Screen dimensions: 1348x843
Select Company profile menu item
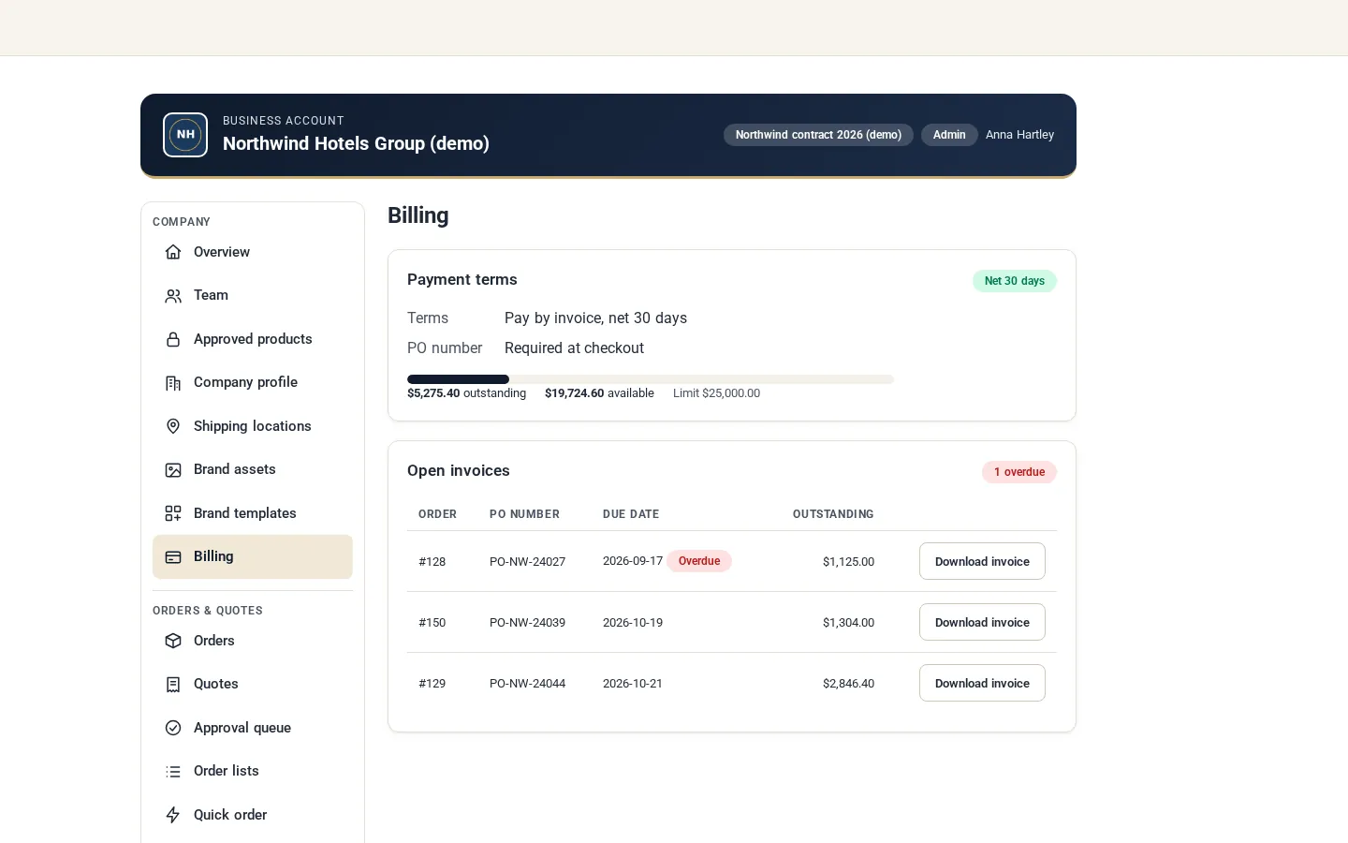[253, 382]
